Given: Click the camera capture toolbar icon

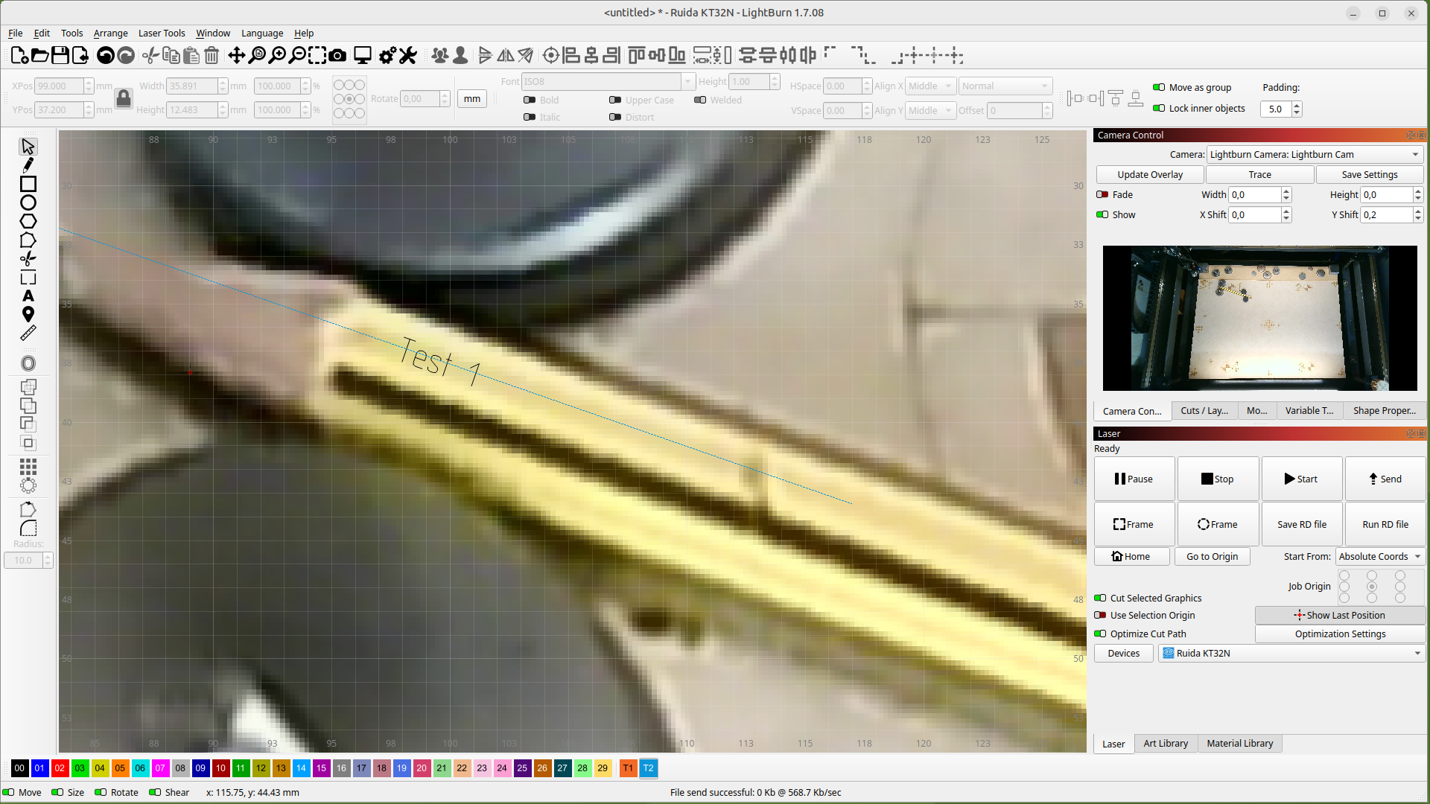Looking at the screenshot, I should 337,55.
